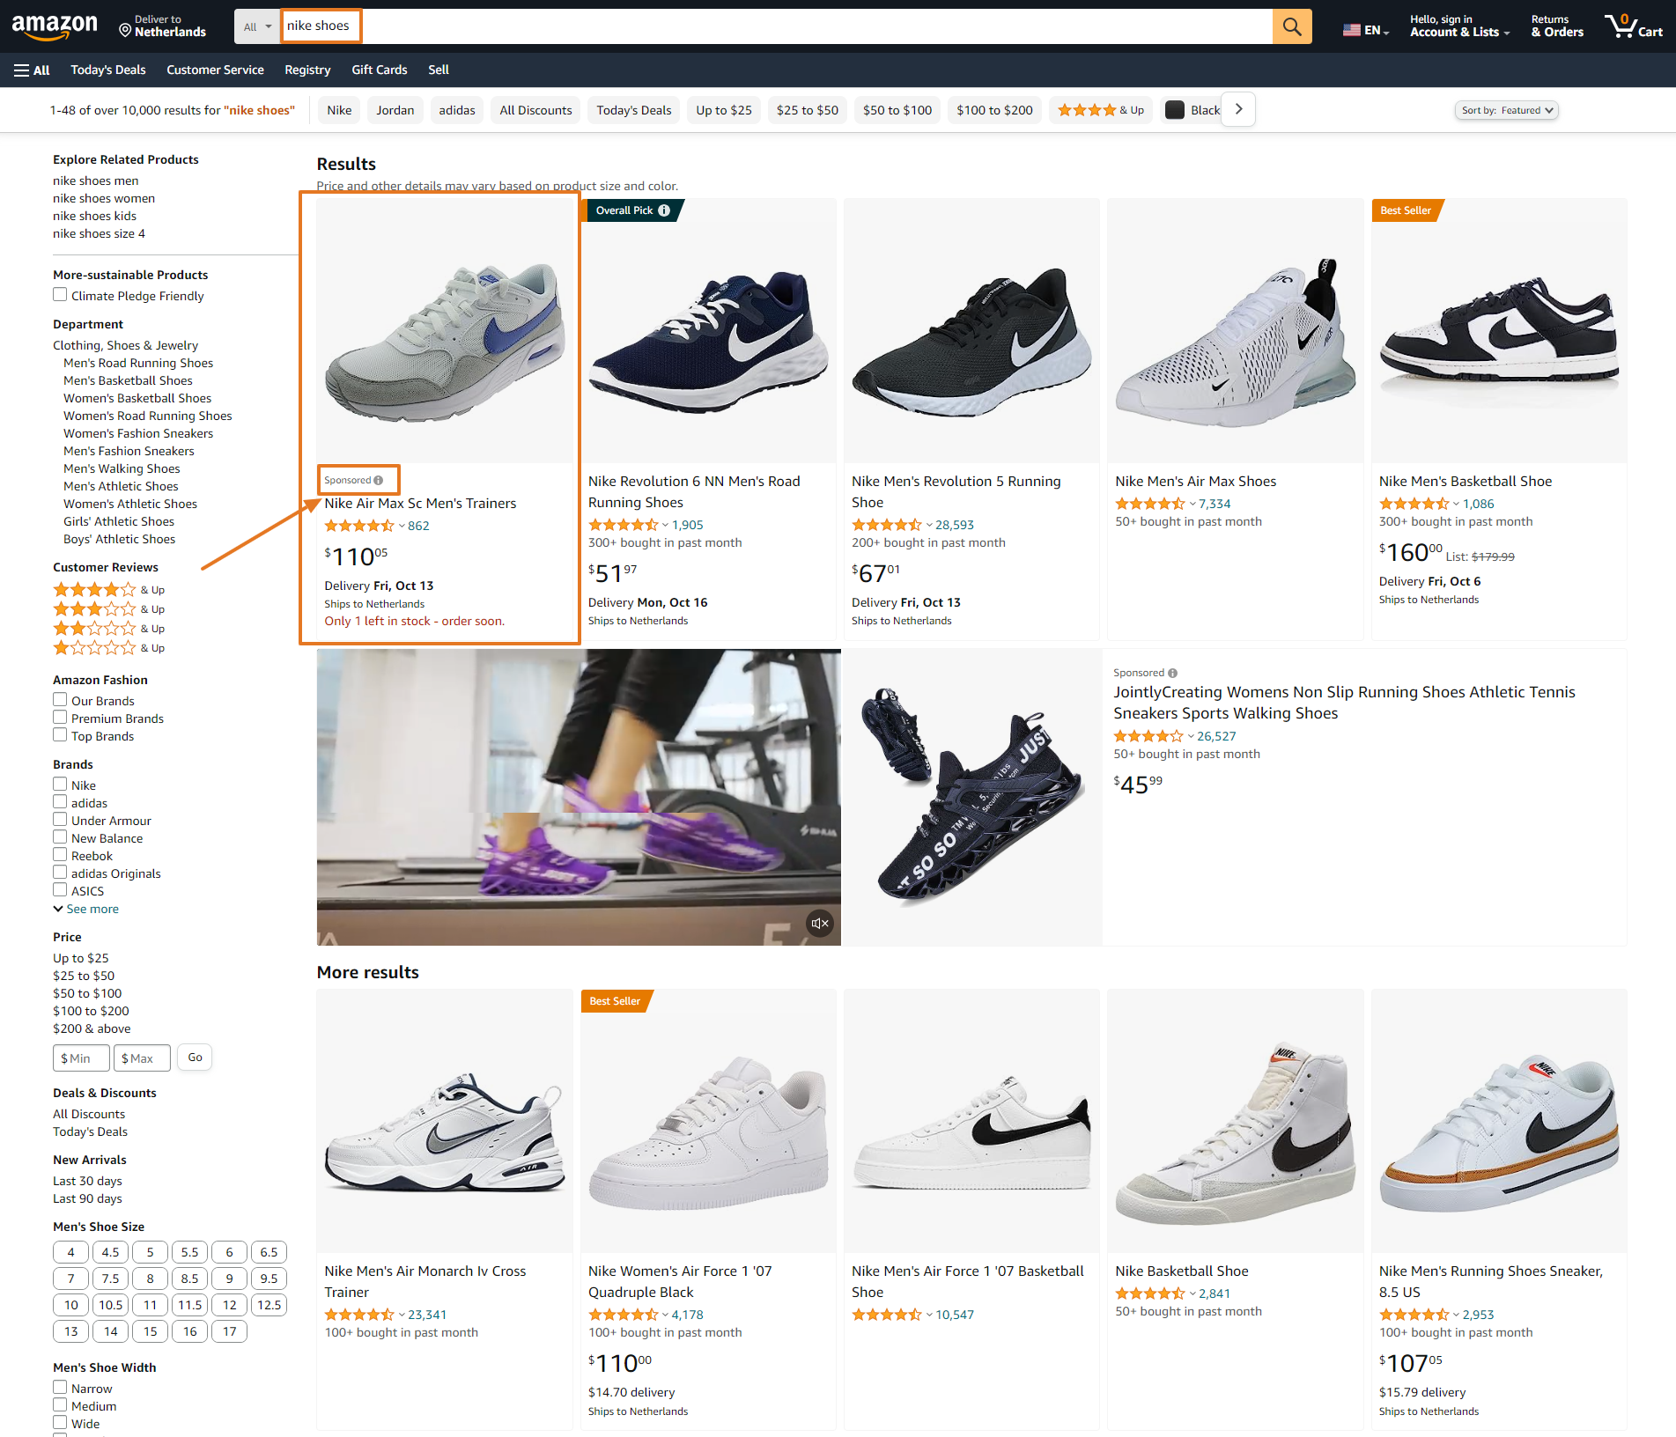Screen dimensions: 1676x1437
Task: Expand rating popover next to 28,593 reviews
Action: click(929, 526)
